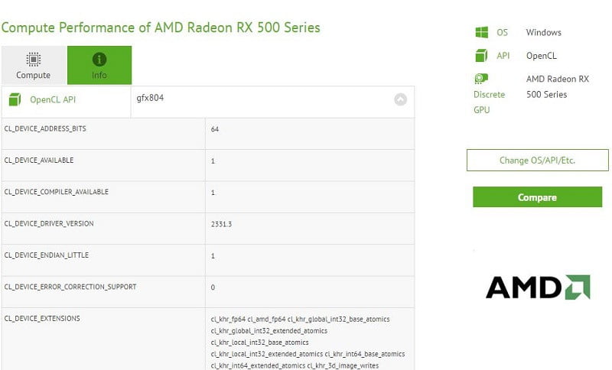Click the Discrete GPU card icon
The image size is (612, 370).
pos(481,78)
